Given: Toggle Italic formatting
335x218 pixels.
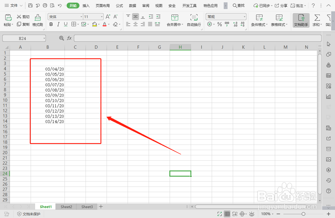Looking at the screenshot, I should tap(58, 24).
